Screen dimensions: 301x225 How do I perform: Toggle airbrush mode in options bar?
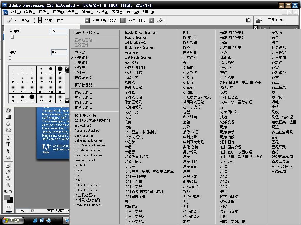tap(160, 20)
